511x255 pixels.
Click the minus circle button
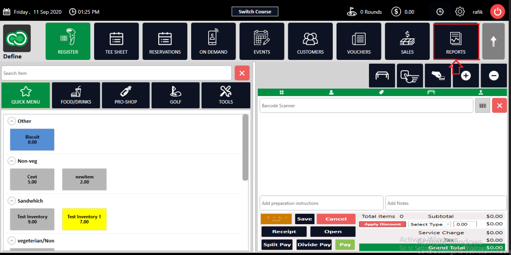pos(494,76)
